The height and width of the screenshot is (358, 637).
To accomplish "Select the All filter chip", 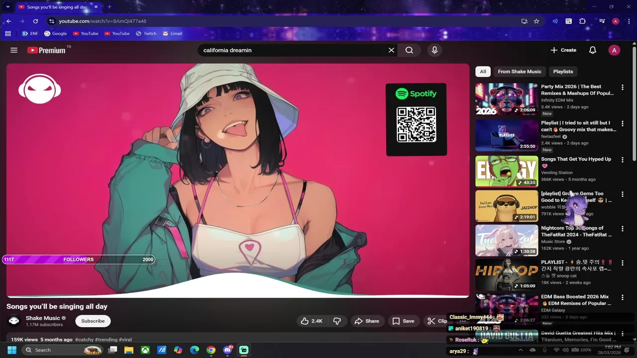I will [x=483, y=72].
